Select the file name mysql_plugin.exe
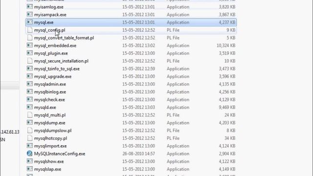 [x=51, y=53]
